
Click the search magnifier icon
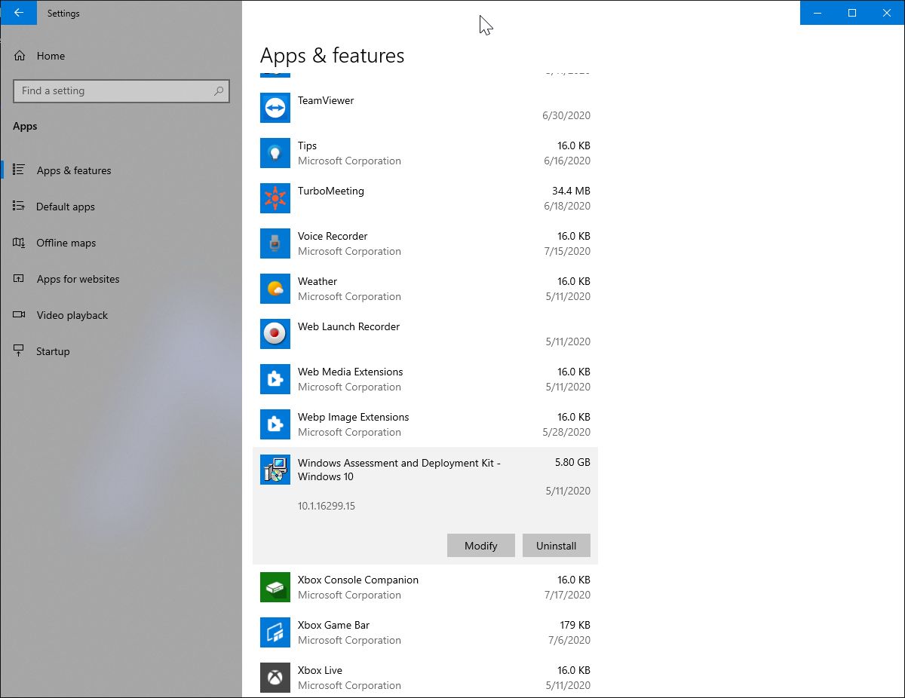click(x=219, y=91)
